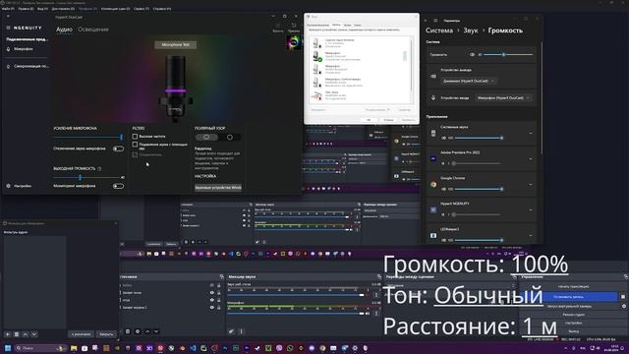Image resolution: width=629 pixels, height=354 pixels.
Task: Open Звук раб. стола channel options menu
Action: pyautogui.click(x=376, y=295)
